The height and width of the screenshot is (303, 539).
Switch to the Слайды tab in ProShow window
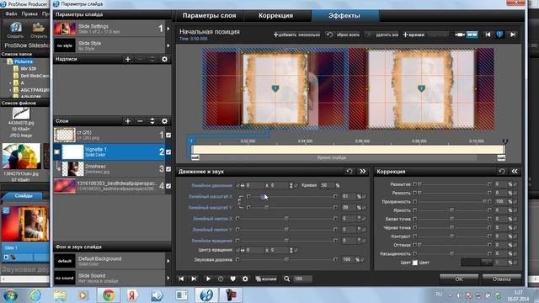tap(24, 196)
